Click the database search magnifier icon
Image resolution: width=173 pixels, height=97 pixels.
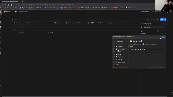pos(155,19)
